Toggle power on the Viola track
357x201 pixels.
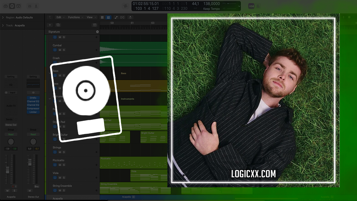55,178
